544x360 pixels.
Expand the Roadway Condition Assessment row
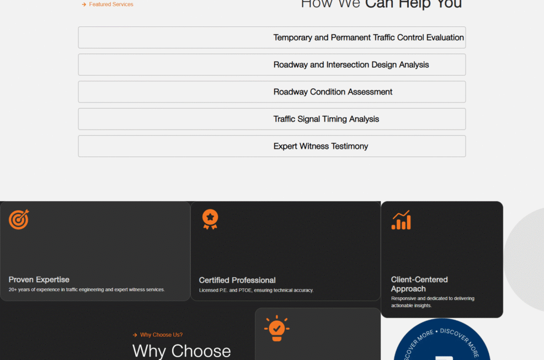(x=271, y=92)
